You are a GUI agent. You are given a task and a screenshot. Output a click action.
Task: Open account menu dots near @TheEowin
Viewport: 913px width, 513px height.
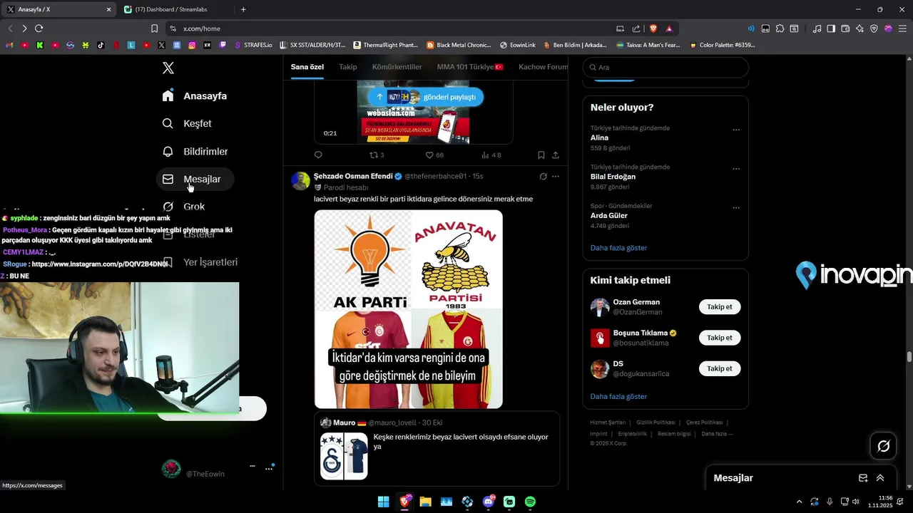(269, 468)
